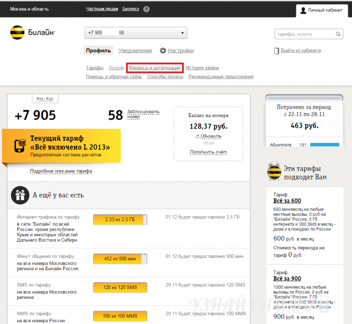Click the internet traffic 2,33 из 2,5 ГБ bar
This screenshot has height=324, width=352.
(120, 220)
